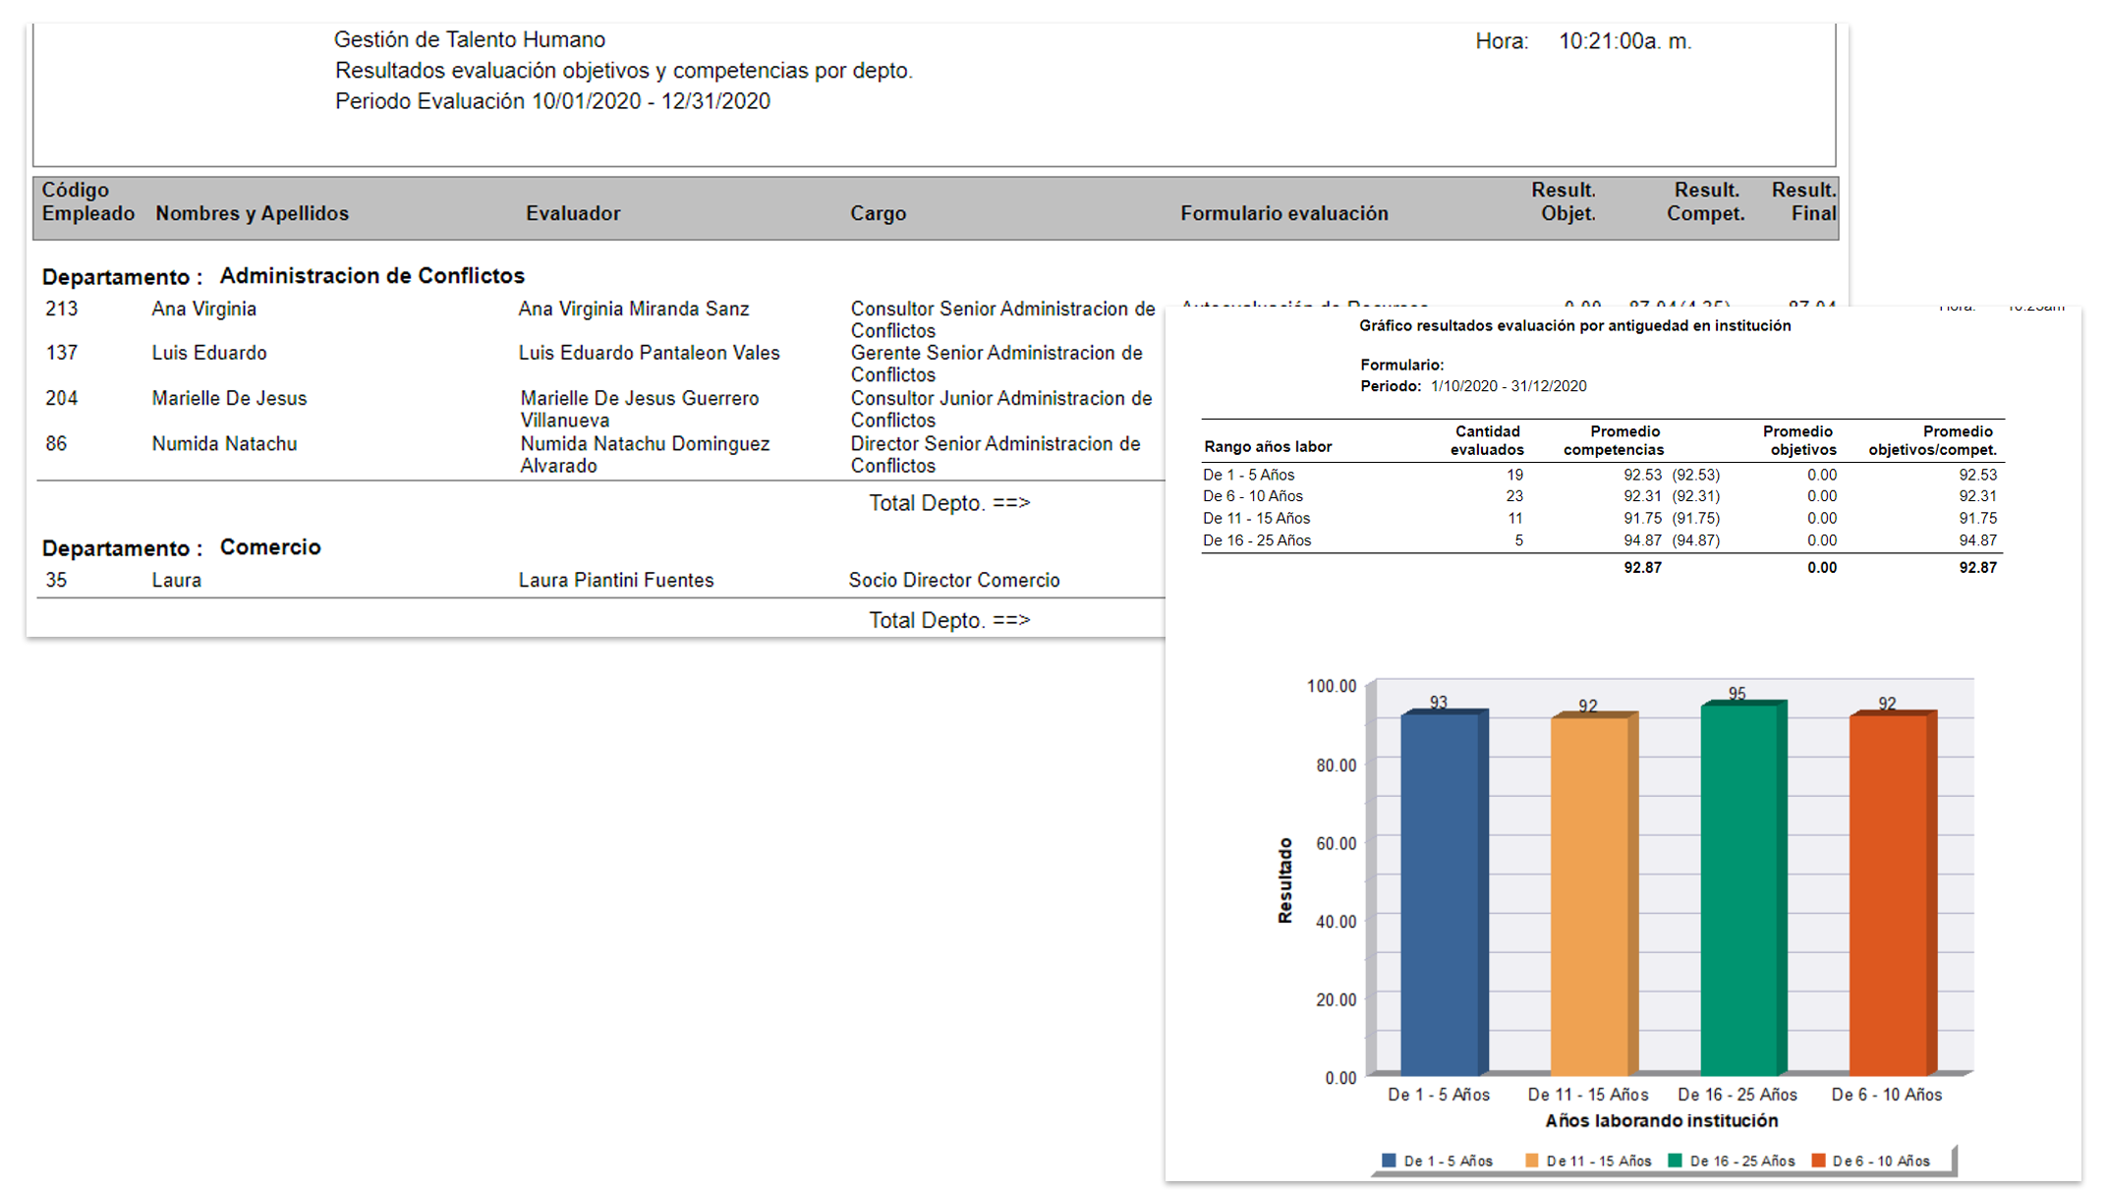Click the 'Cantidad evaluados' column header
Viewport: 2107px width, 1190px height.
[x=1487, y=440]
